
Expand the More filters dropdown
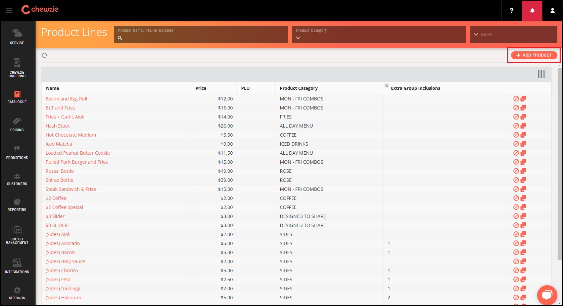513,34
